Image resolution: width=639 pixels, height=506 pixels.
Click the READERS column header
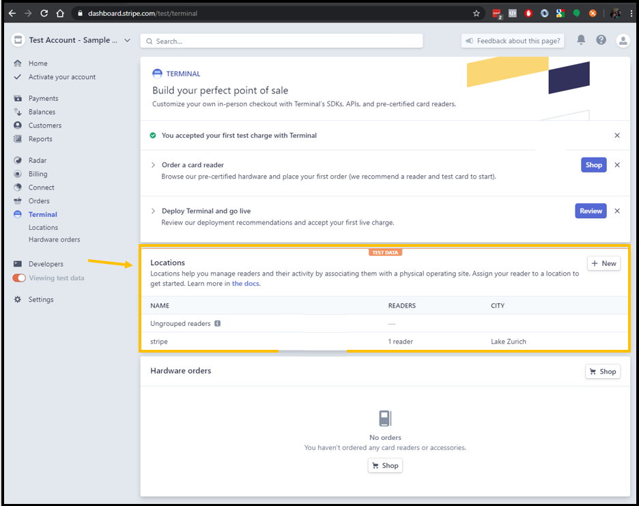tap(402, 306)
